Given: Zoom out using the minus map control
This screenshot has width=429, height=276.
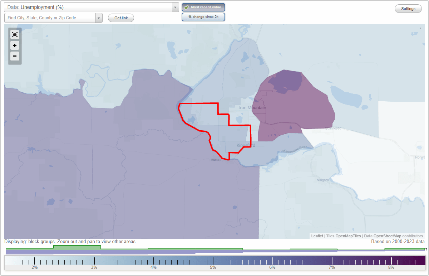Looking at the screenshot, I should coord(15,56).
